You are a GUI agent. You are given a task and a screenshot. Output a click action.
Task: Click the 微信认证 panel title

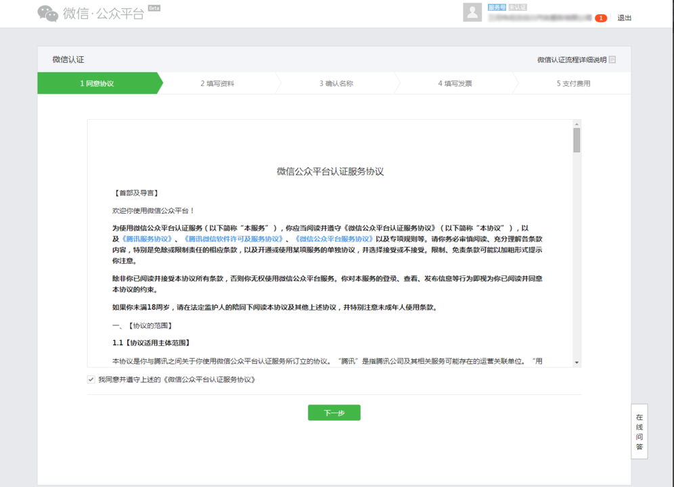[x=68, y=60]
